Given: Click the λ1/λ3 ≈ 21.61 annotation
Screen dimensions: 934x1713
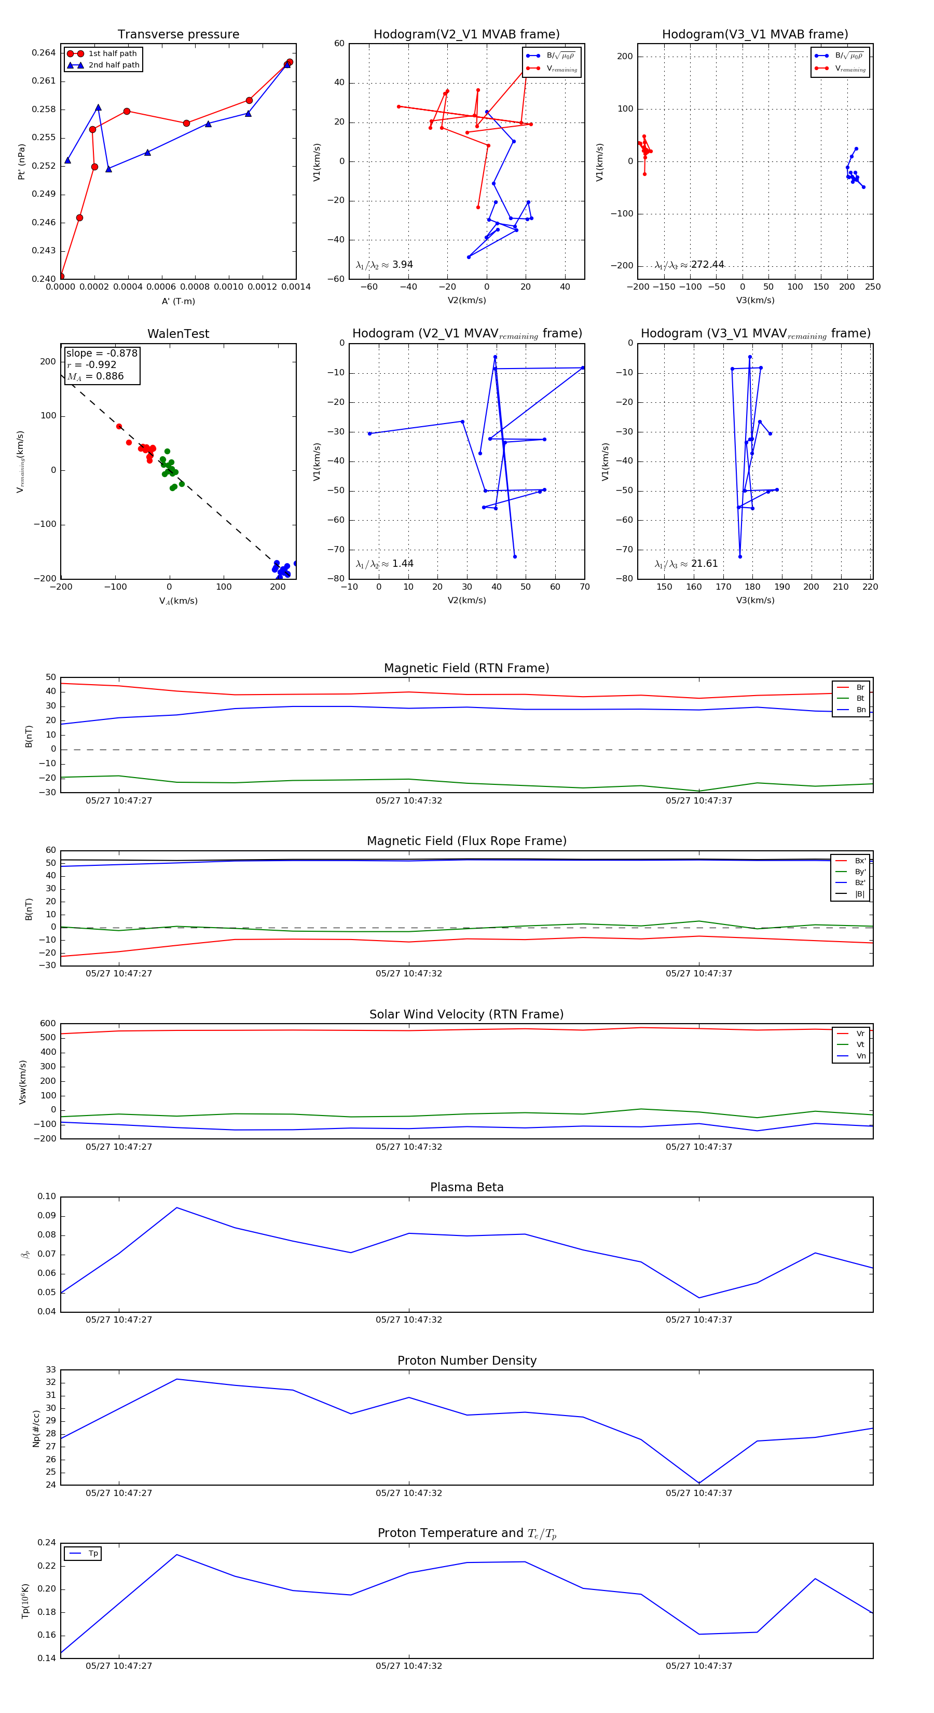Looking at the screenshot, I should coord(685,564).
